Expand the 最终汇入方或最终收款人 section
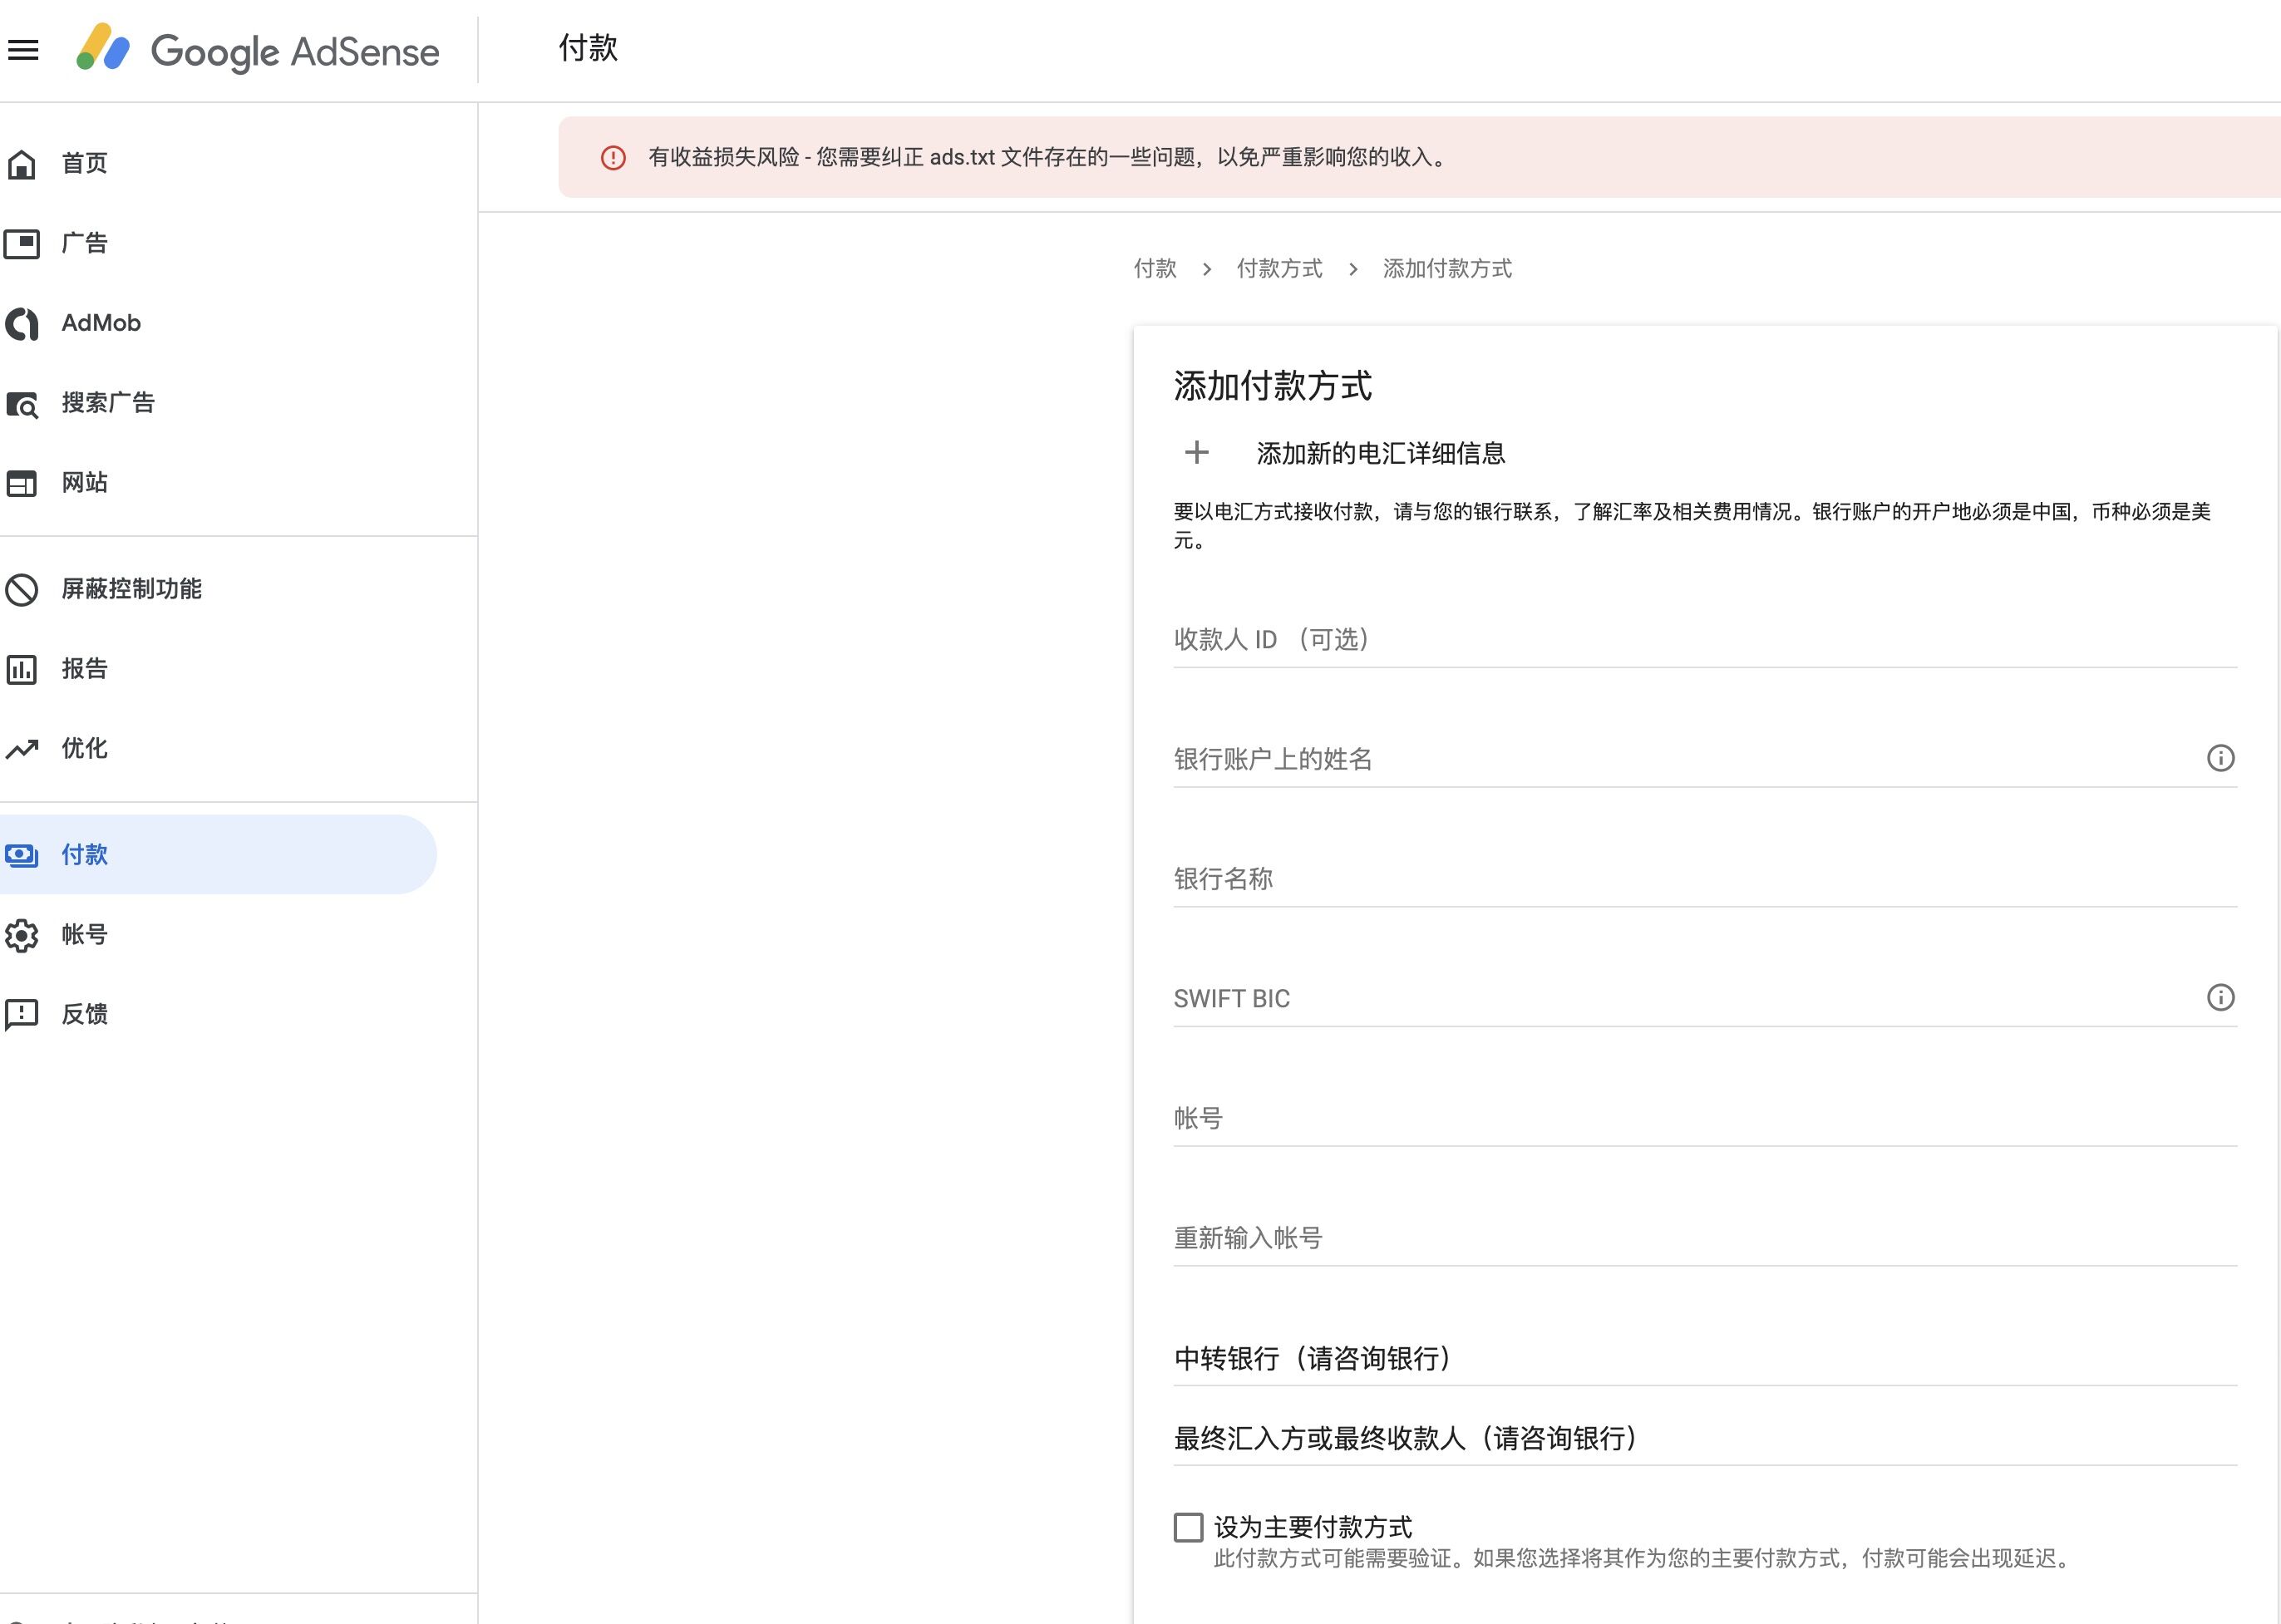This screenshot has height=1624, width=2281. pyautogui.click(x=1705, y=1438)
